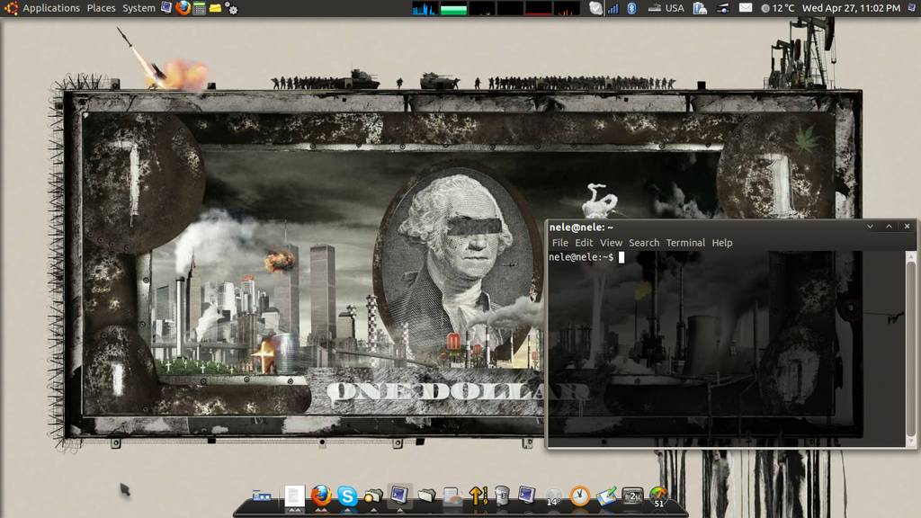The height and width of the screenshot is (518, 921).
Task: Click the green memory monitor graph
Action: tap(453, 8)
